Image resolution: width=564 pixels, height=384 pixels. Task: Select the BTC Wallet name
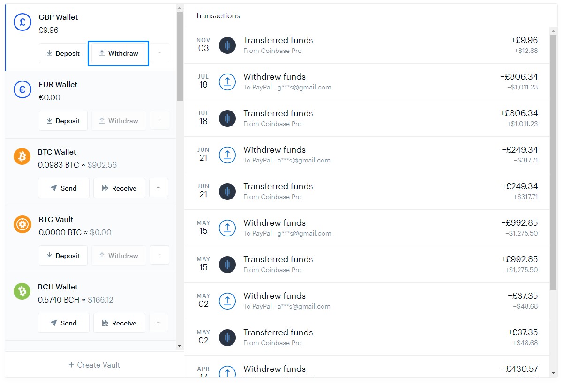[57, 152]
